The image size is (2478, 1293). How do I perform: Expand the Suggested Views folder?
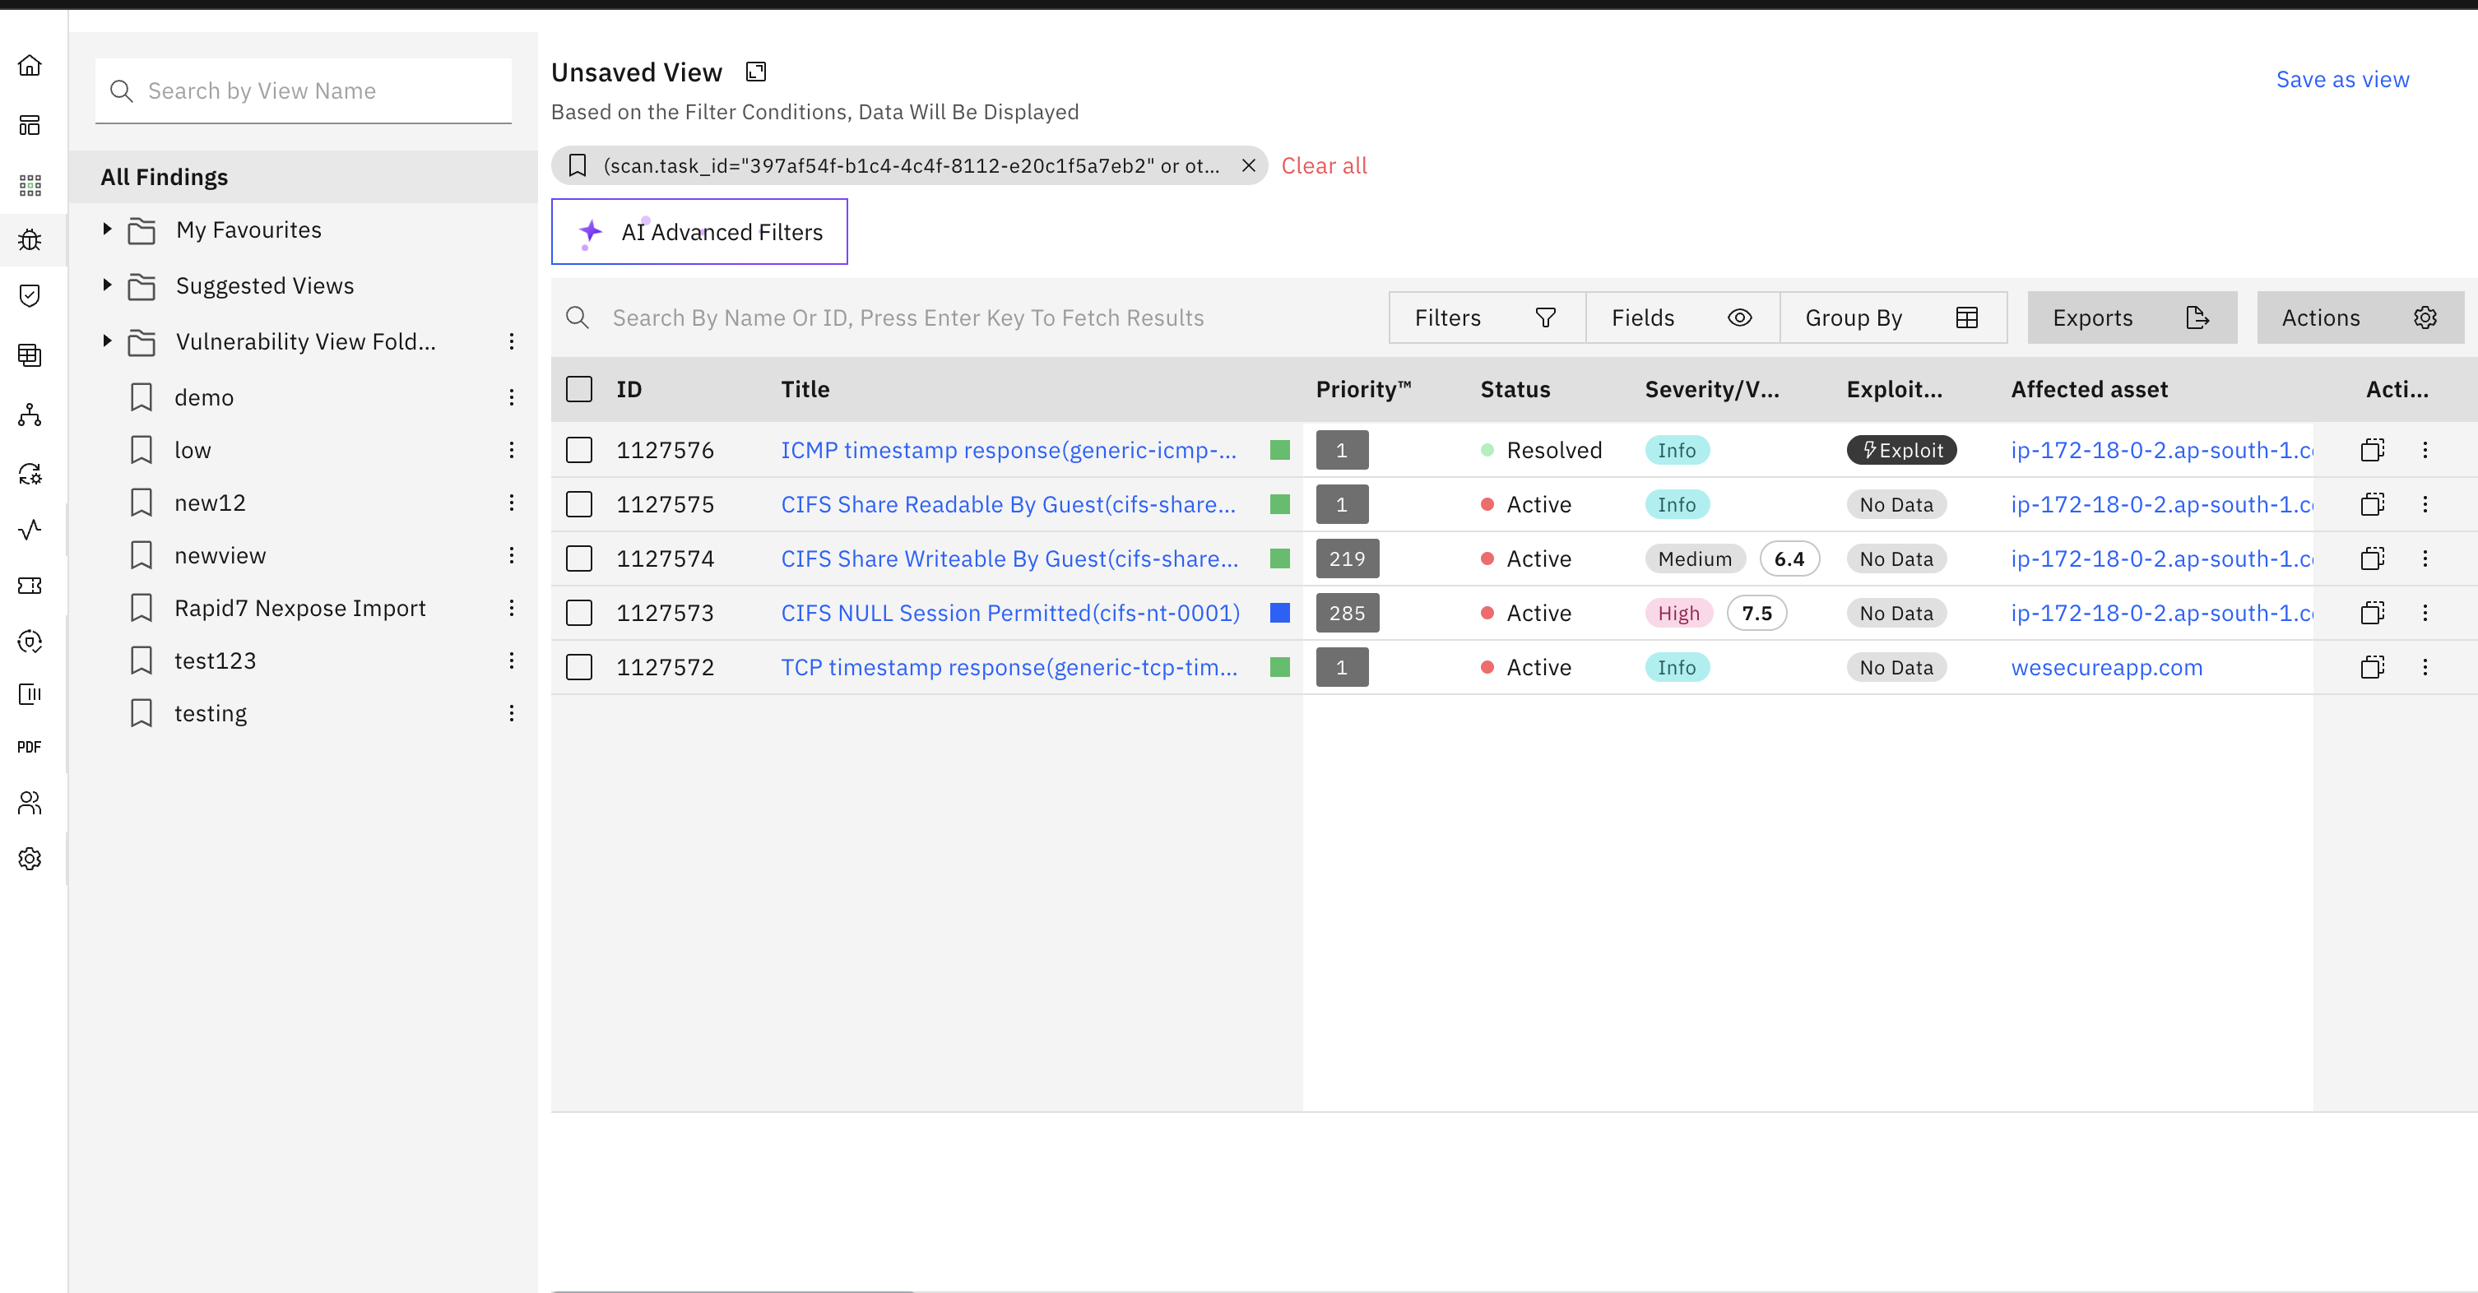(x=108, y=285)
